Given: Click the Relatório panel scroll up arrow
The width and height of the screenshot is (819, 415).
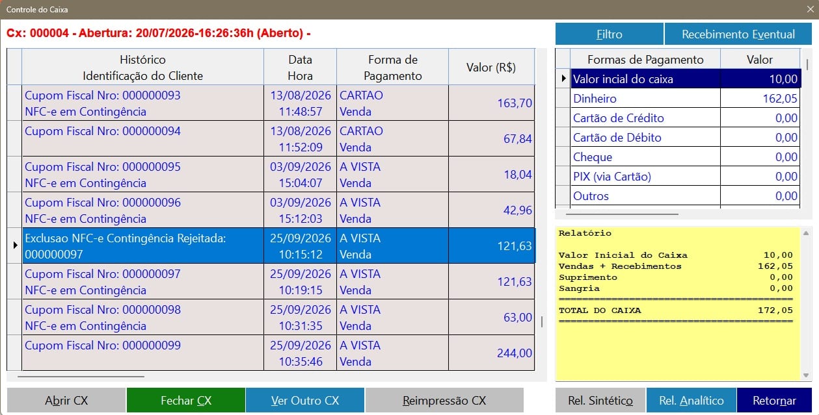Looking at the screenshot, I should pyautogui.click(x=807, y=232).
